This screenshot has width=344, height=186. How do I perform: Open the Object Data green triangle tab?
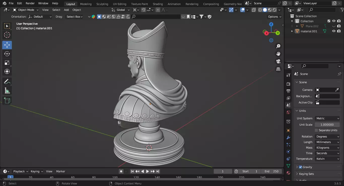pyautogui.click(x=288, y=166)
